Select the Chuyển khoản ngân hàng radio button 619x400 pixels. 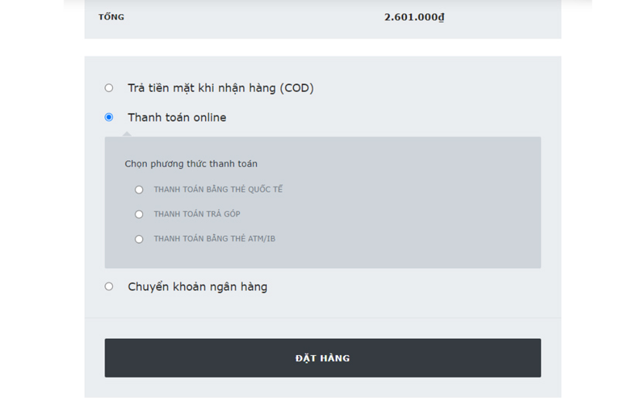click(108, 286)
